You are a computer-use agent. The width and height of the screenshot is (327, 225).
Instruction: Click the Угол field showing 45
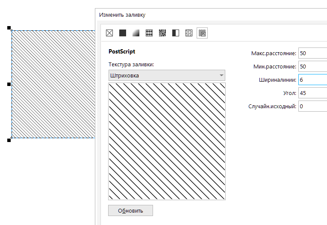tap(312, 93)
